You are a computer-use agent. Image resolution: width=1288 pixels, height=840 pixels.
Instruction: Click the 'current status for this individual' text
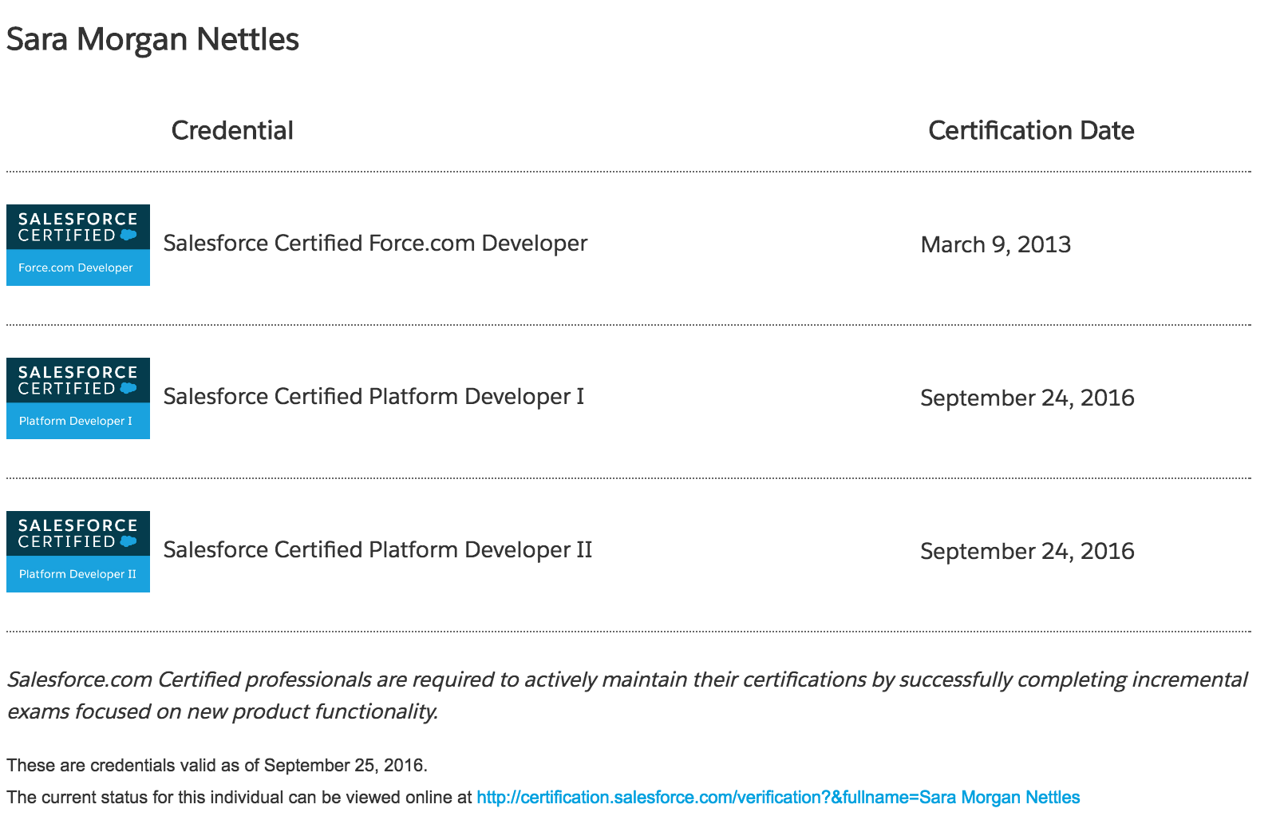pos(239,798)
